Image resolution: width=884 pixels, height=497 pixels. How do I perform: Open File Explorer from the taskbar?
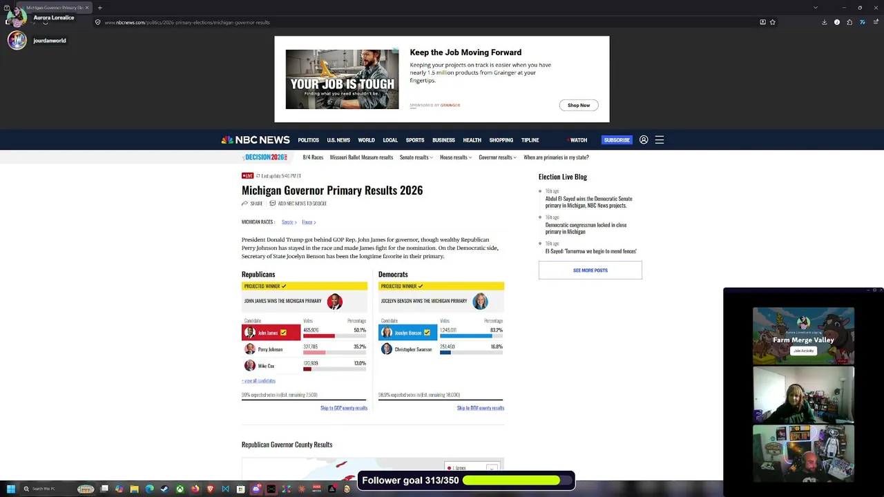point(135,489)
